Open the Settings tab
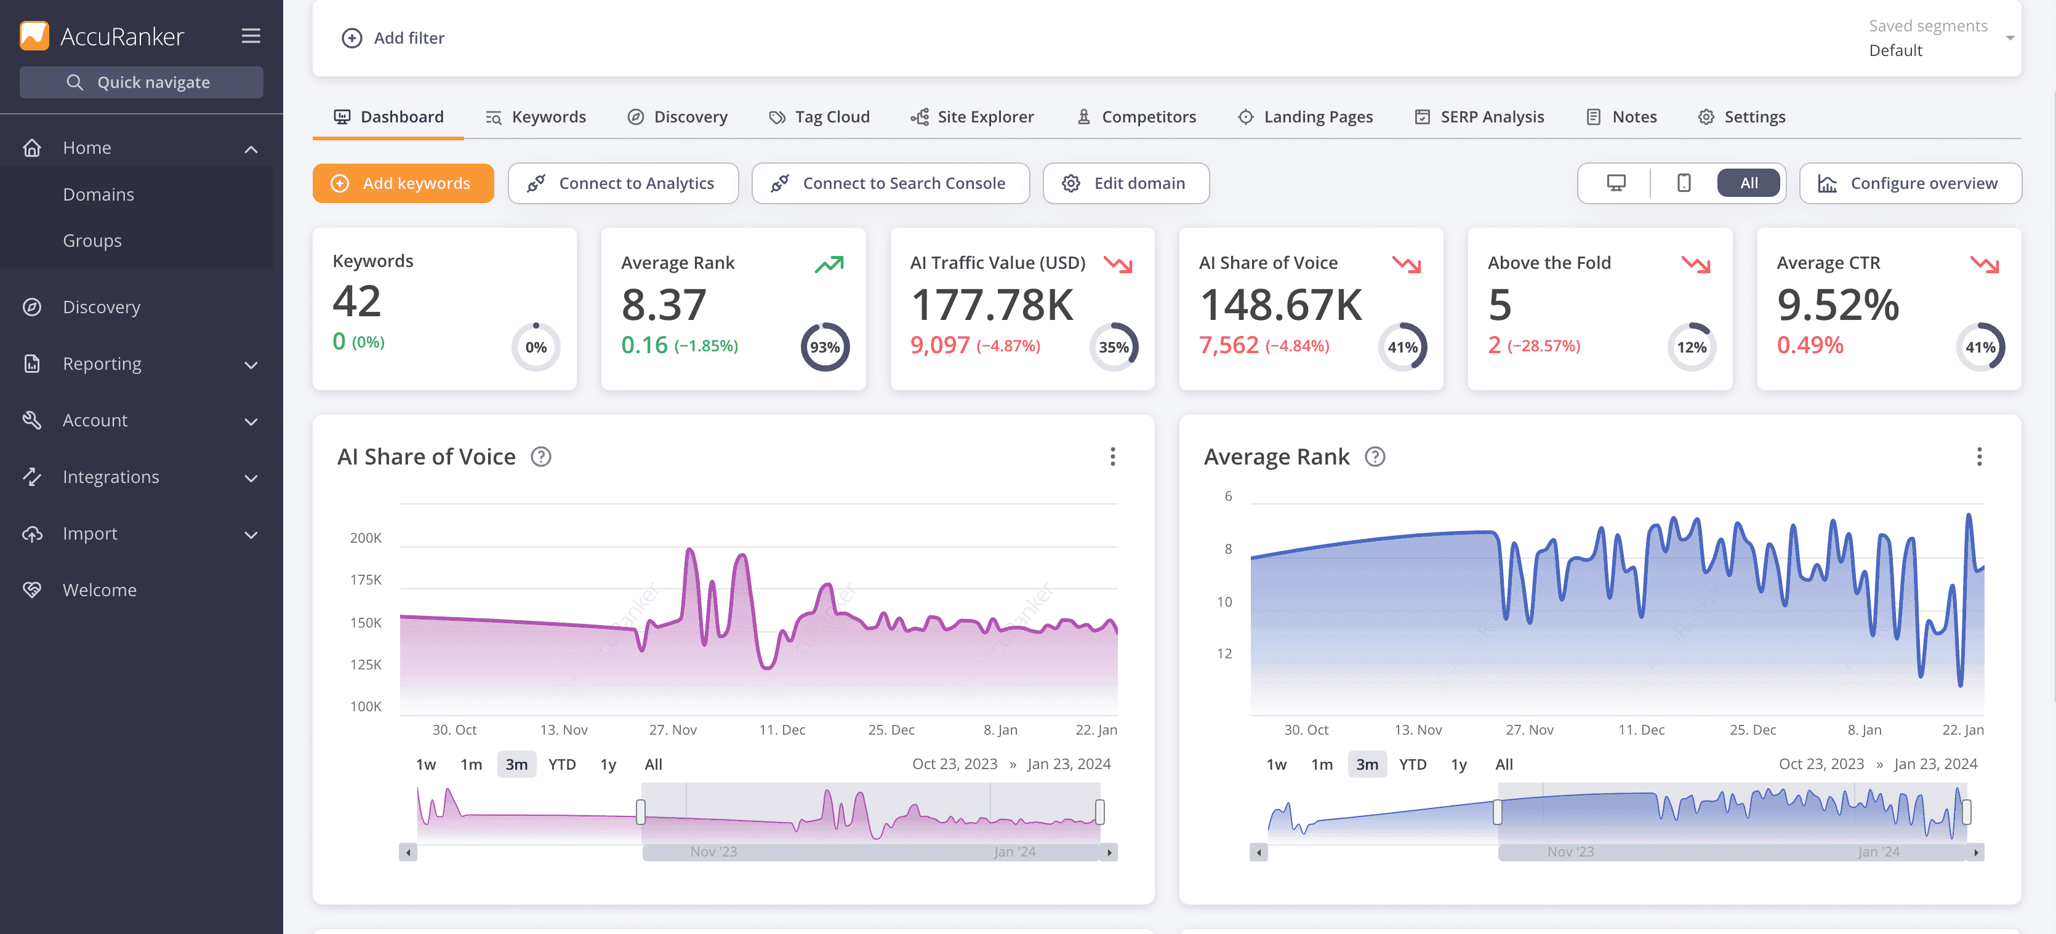The image size is (2056, 934). tap(1756, 116)
